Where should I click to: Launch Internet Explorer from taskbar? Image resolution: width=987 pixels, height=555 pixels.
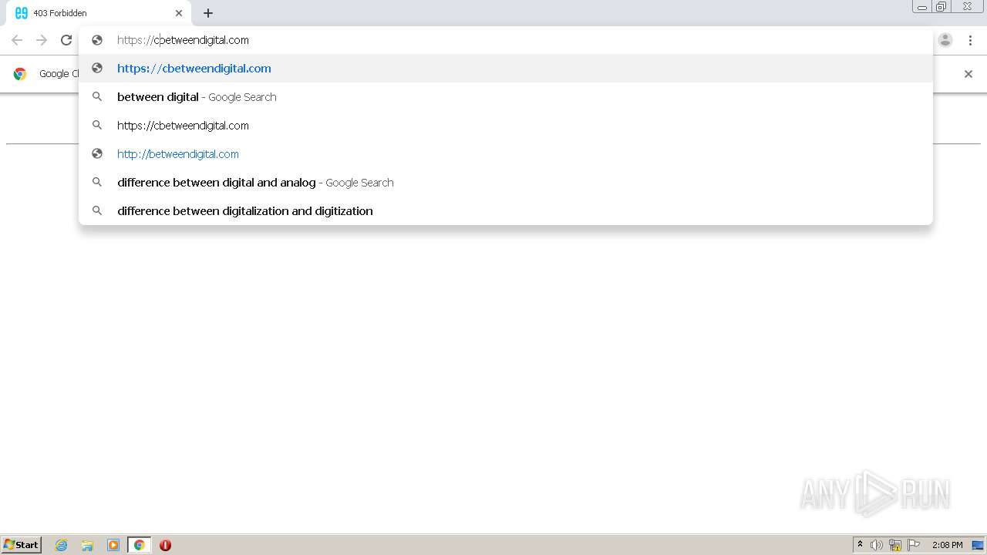point(62,545)
